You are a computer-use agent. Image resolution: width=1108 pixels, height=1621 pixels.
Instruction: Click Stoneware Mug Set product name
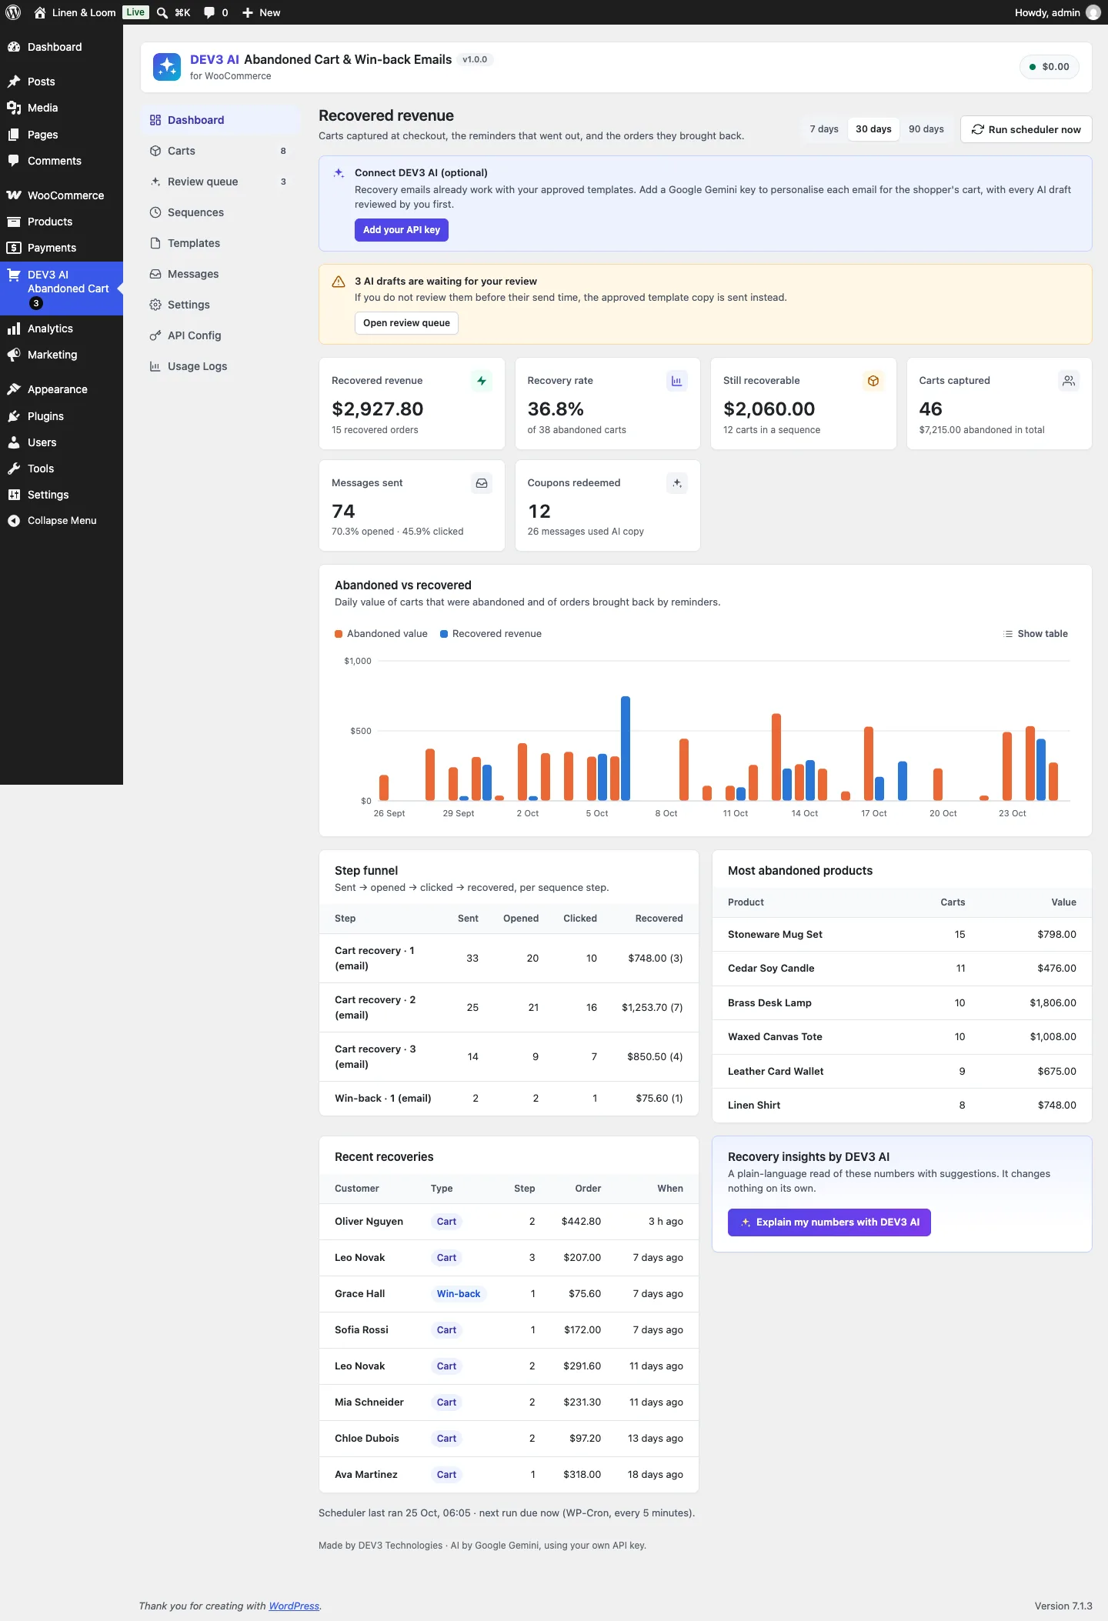point(775,935)
